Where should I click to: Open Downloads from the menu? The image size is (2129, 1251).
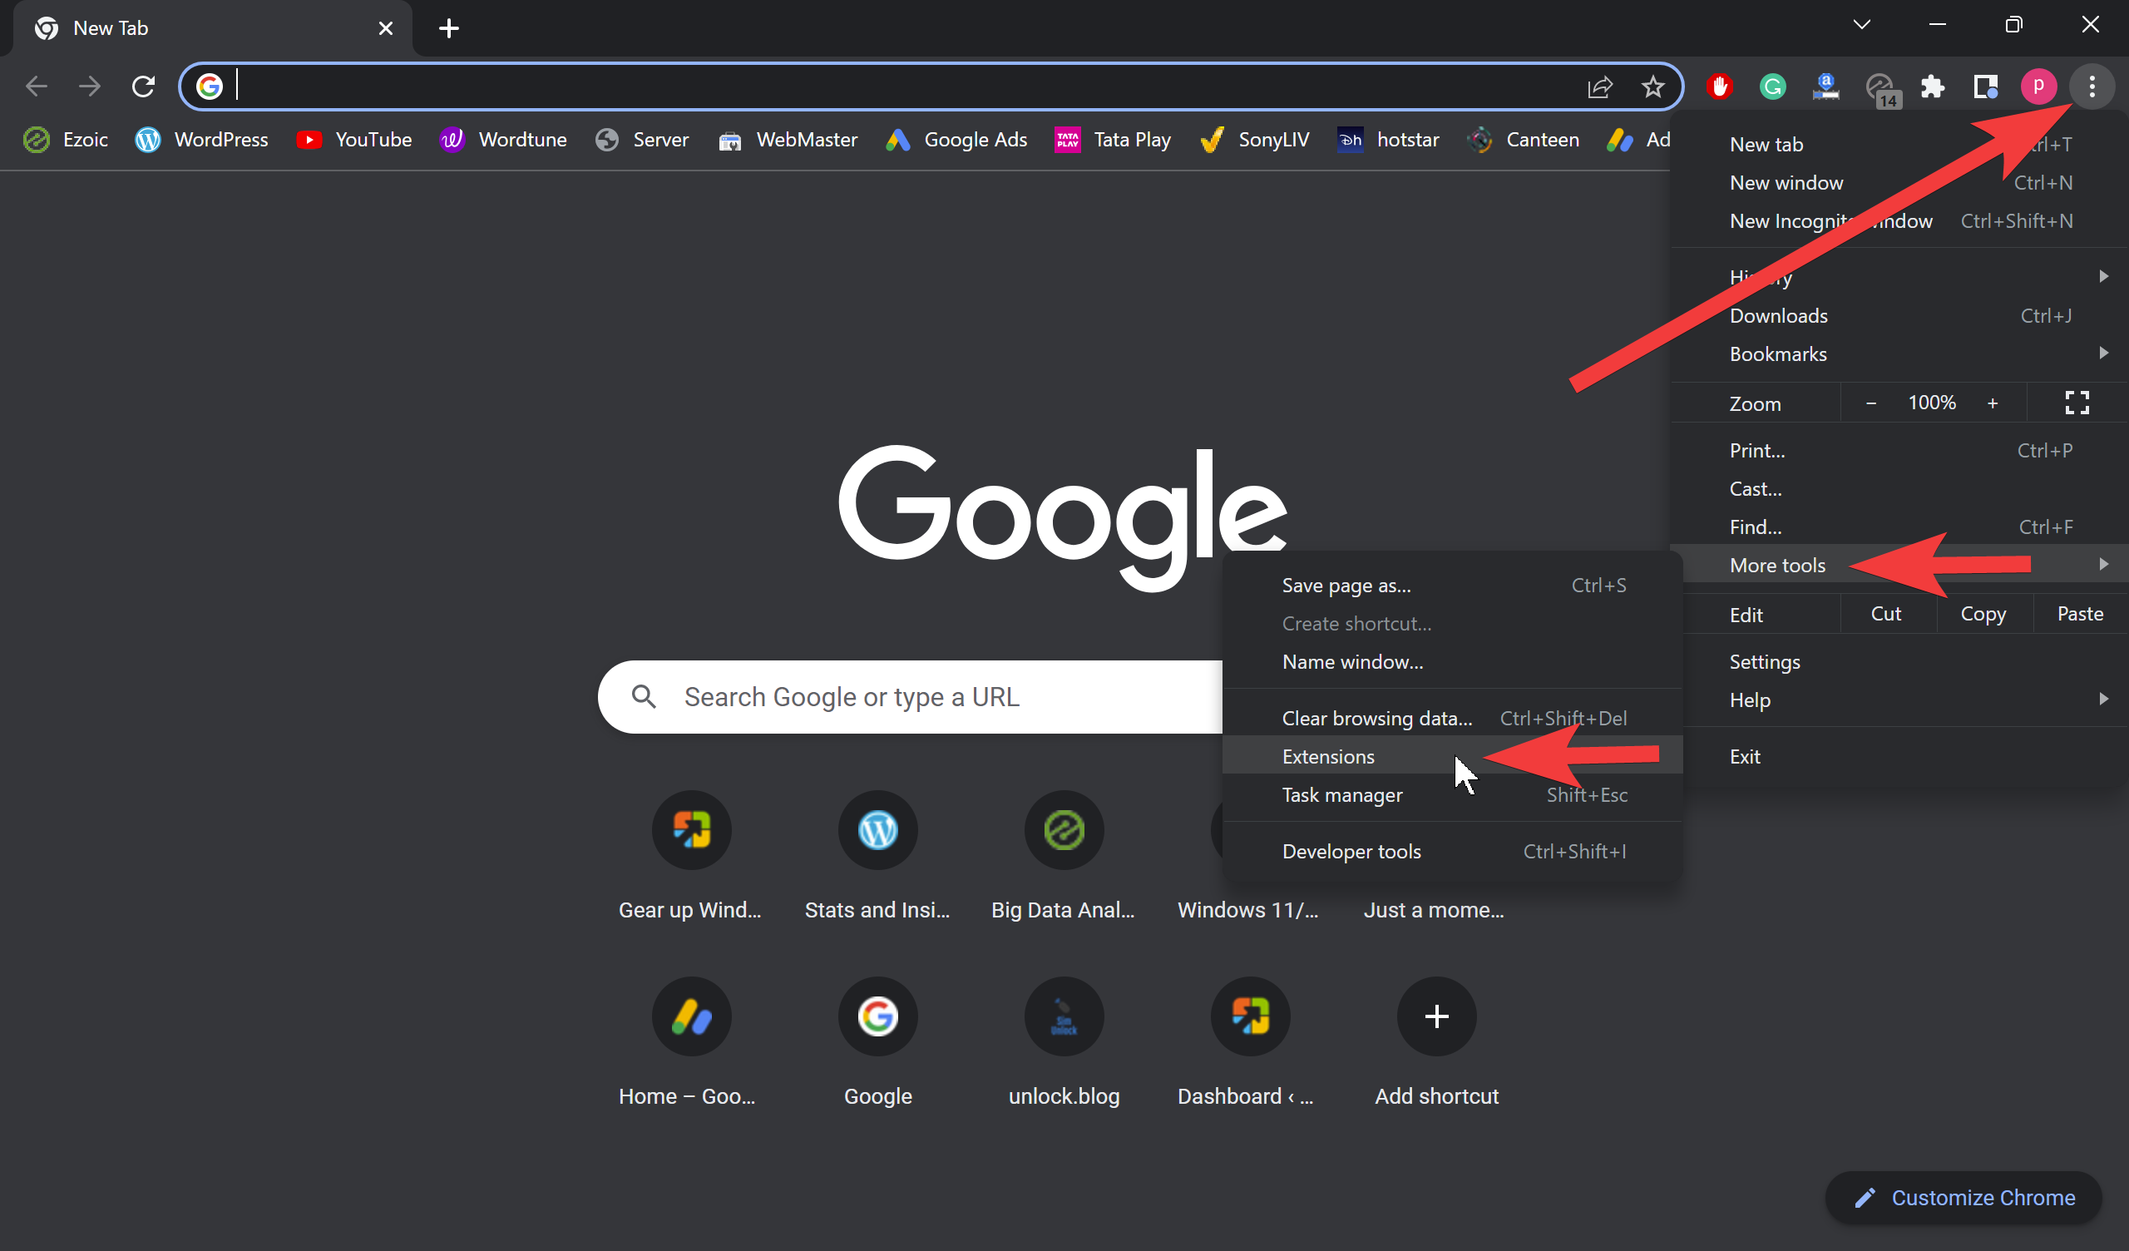1899,315
